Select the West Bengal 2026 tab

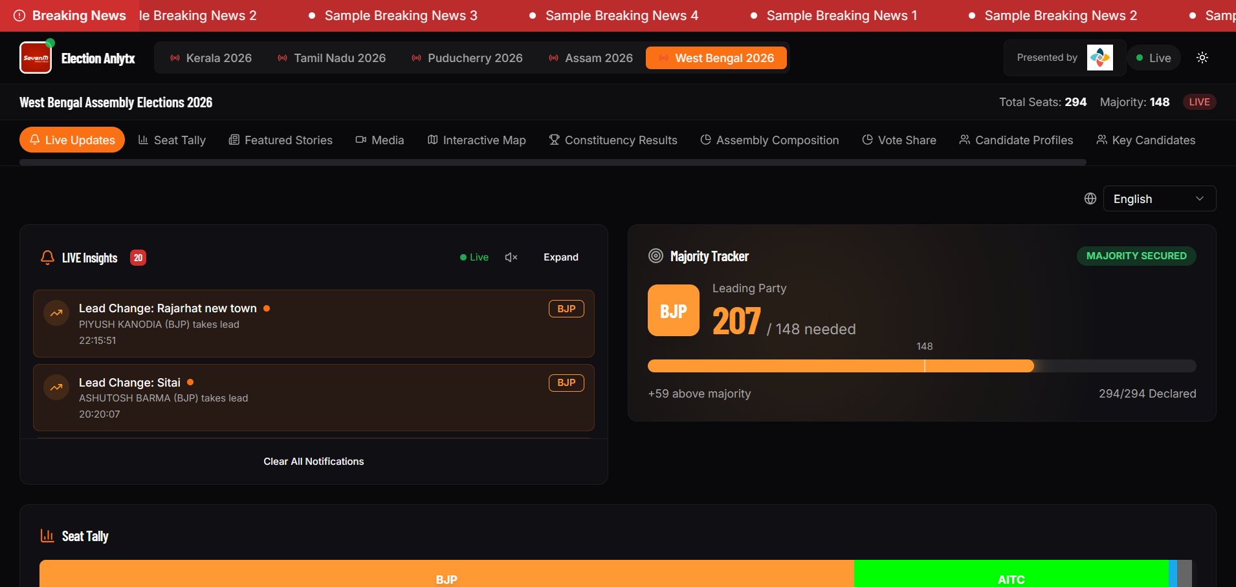coord(716,58)
